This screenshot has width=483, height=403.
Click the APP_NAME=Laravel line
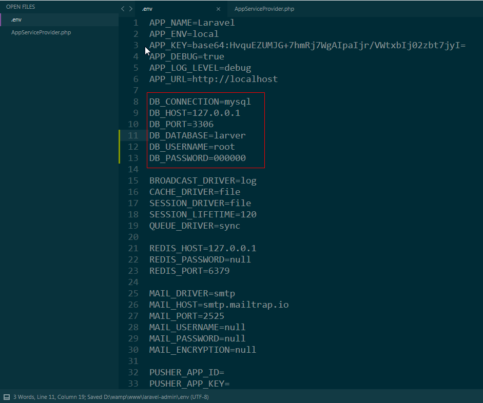click(192, 23)
